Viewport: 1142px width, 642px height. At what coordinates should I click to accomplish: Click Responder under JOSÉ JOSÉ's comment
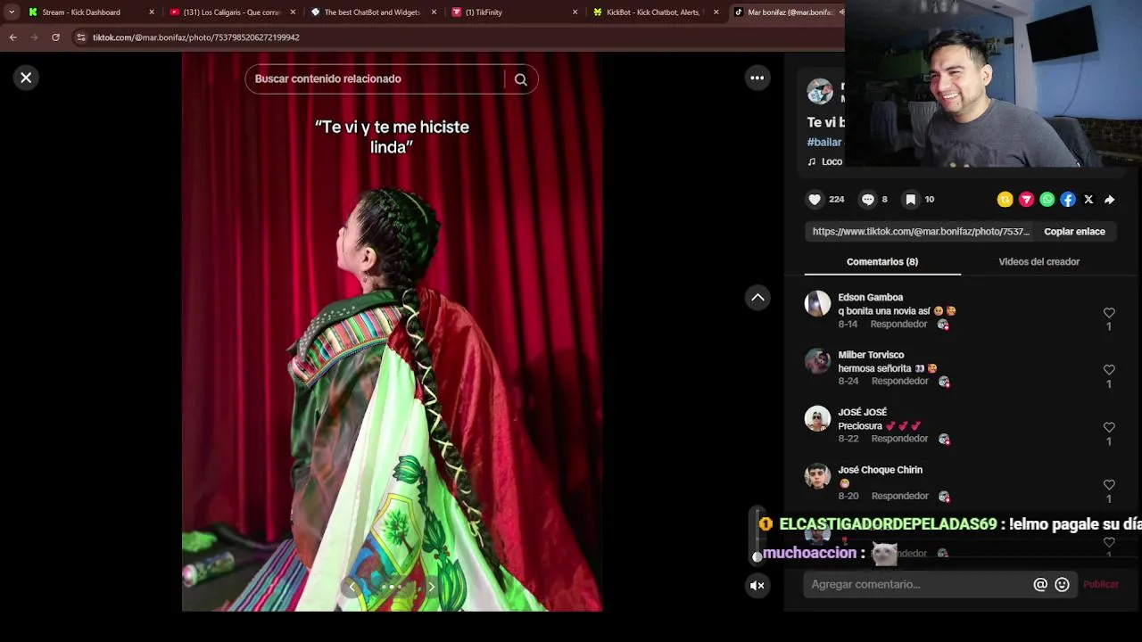click(x=899, y=439)
